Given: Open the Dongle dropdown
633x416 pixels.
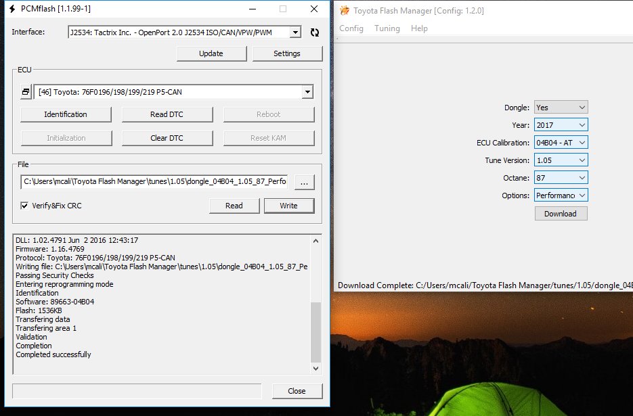Looking at the screenshot, I should 561,108.
